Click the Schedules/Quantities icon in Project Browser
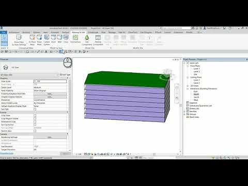Viewport: 248px width, 186px height. pyautogui.click(x=188, y=105)
